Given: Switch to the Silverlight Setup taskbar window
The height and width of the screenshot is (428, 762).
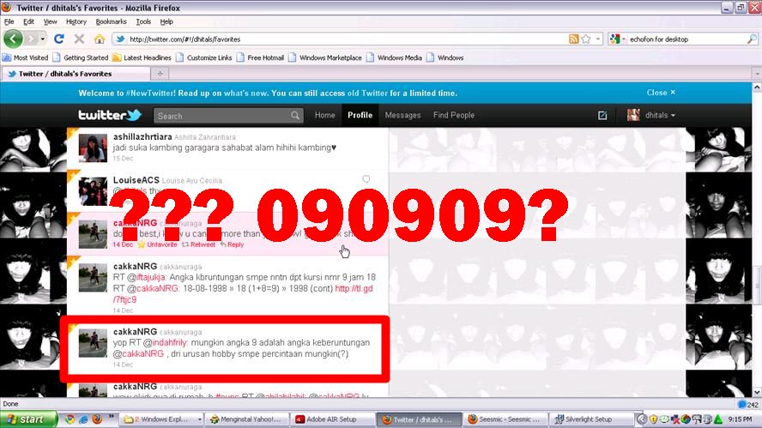Looking at the screenshot, I should (x=590, y=419).
